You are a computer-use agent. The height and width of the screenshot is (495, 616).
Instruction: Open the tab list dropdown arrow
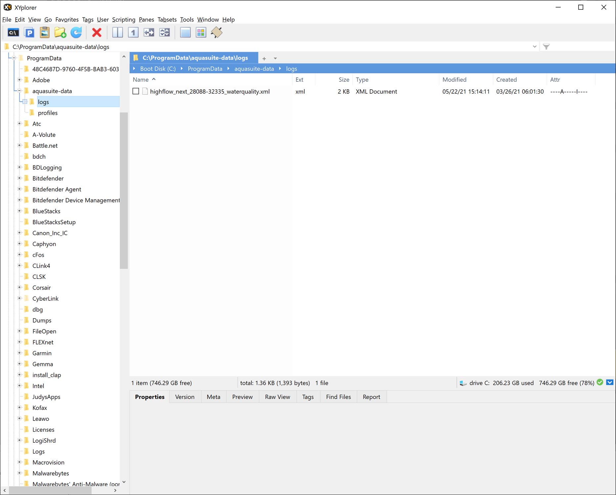pos(275,59)
